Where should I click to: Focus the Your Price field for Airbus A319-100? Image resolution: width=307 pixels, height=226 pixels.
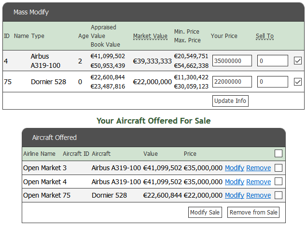[232, 61]
